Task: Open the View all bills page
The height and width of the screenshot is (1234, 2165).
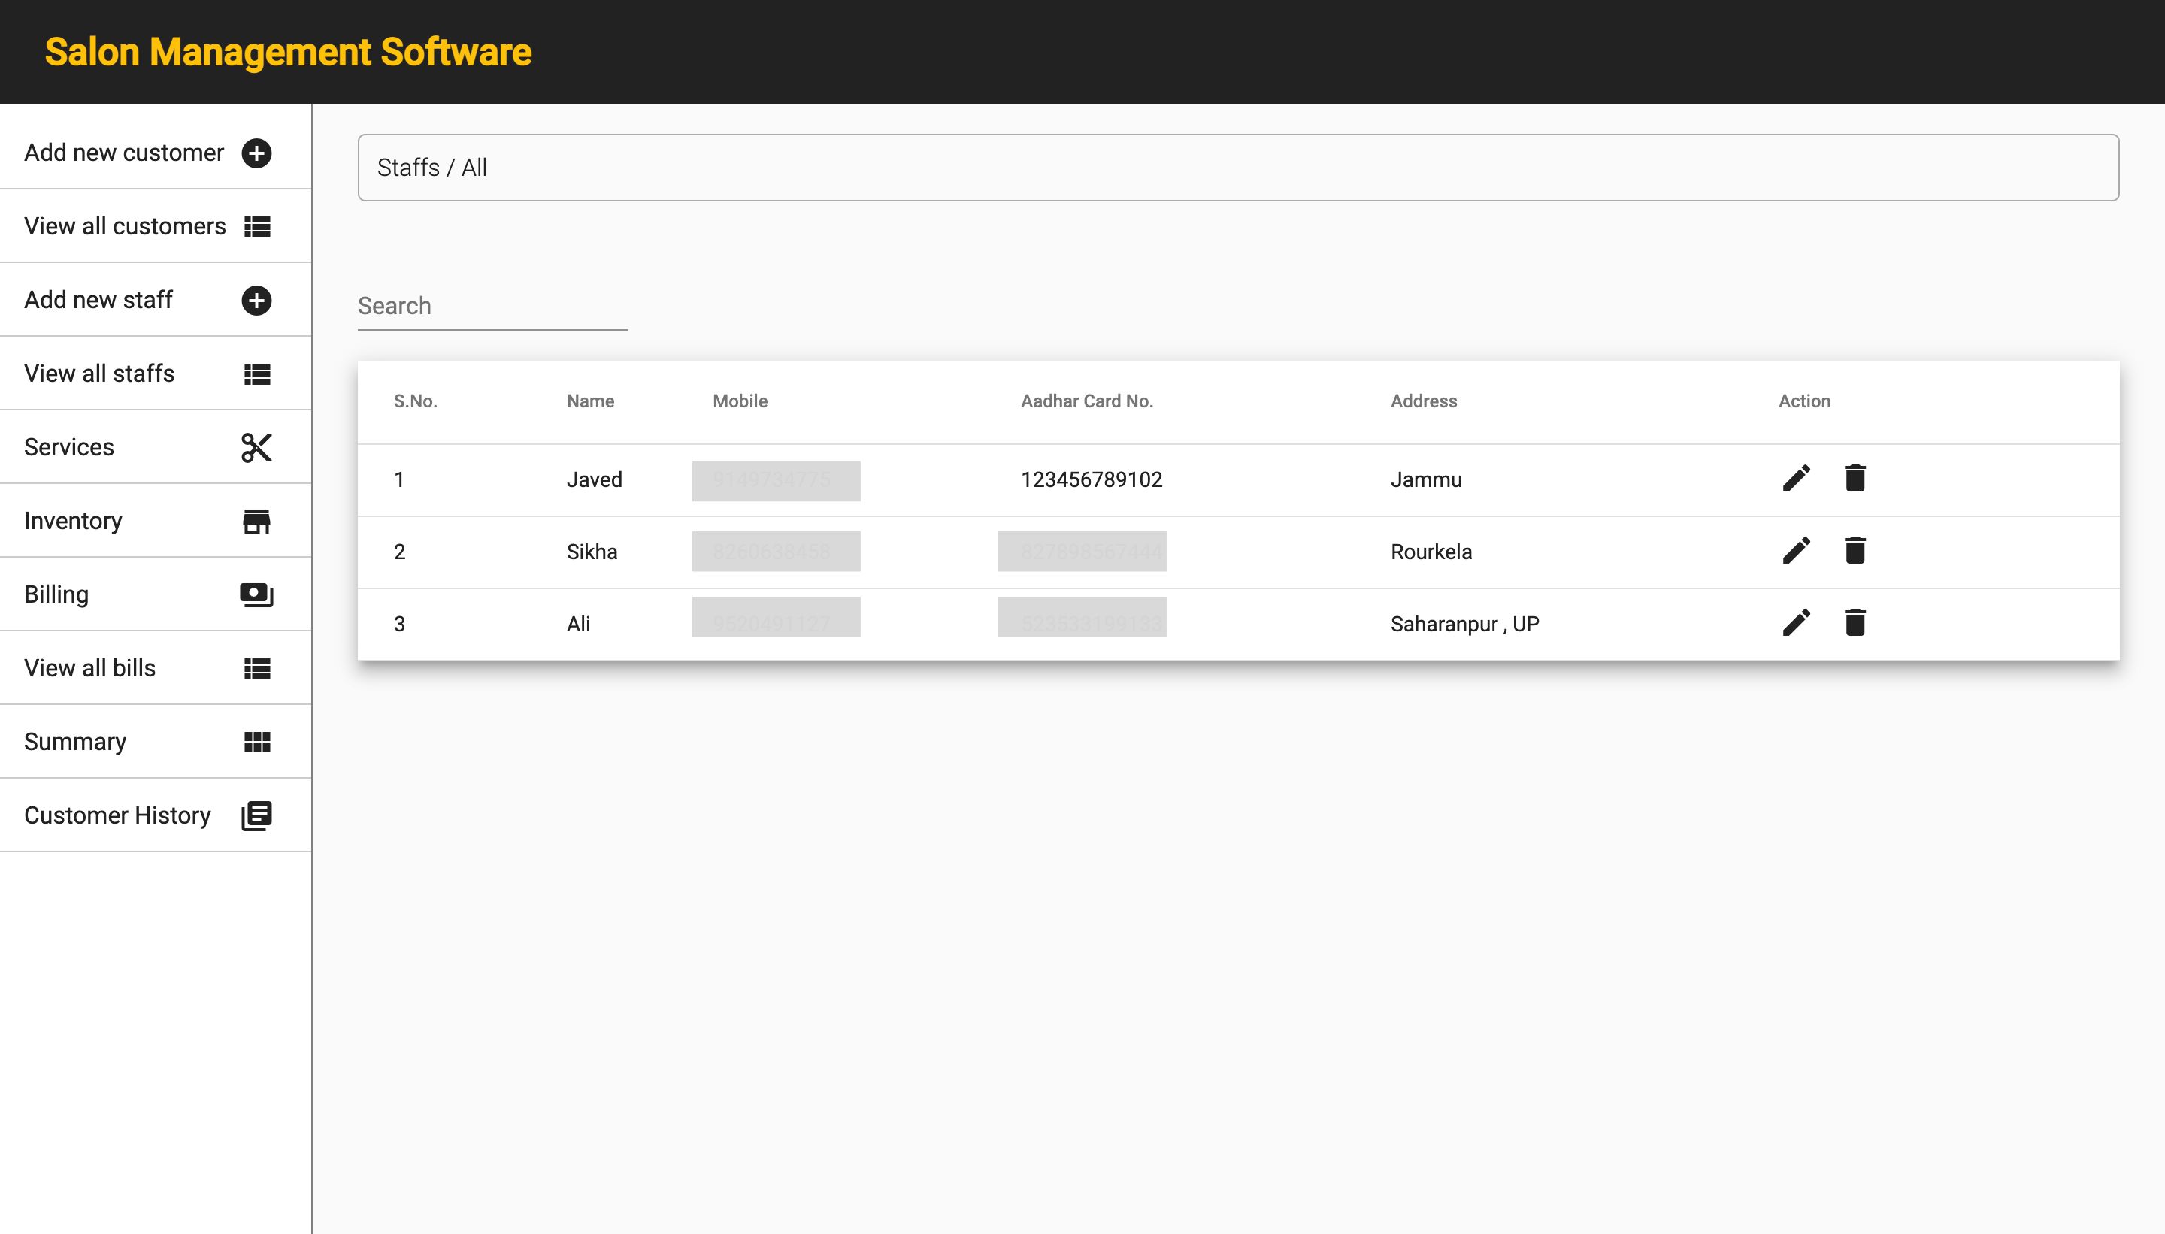Action: point(90,668)
